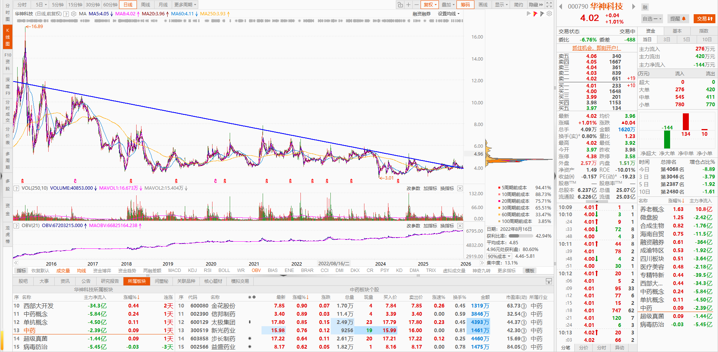718x352 pixels.
Task: Toggle 简约 simplified view
Action: click(519, 5)
